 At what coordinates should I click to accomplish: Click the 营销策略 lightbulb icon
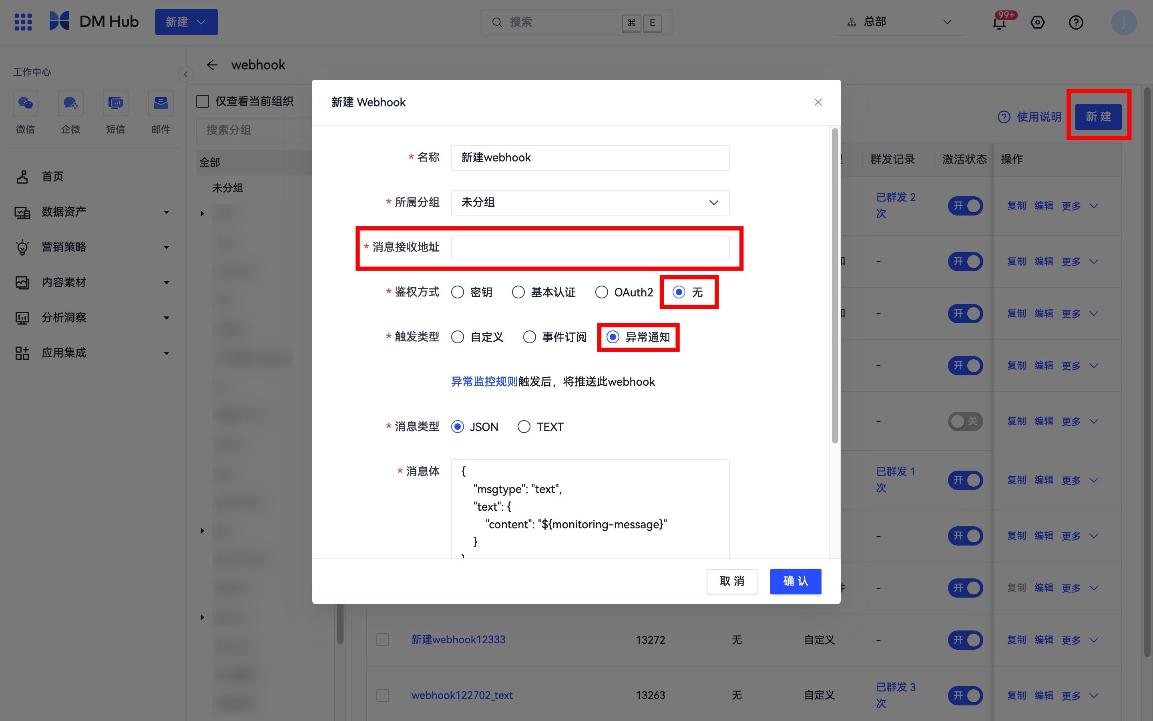tap(22, 248)
